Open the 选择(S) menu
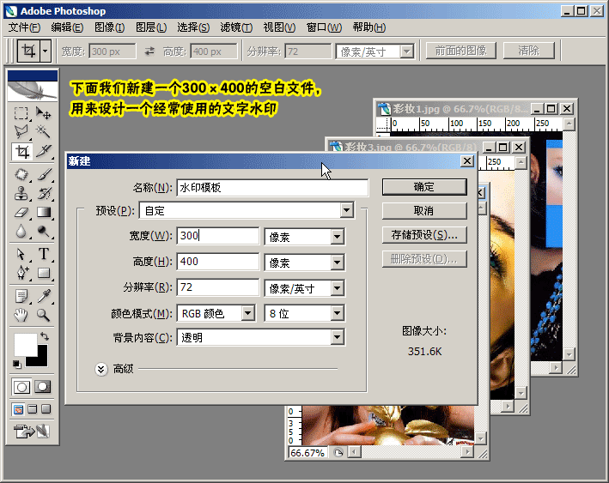 [x=193, y=27]
